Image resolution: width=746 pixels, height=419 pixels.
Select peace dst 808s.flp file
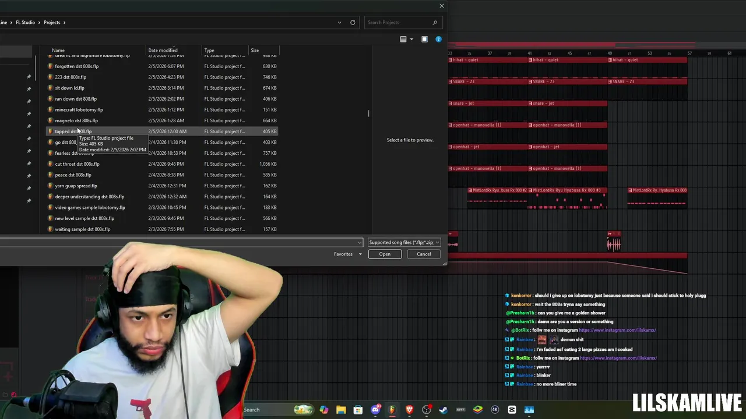pyautogui.click(x=161, y=175)
